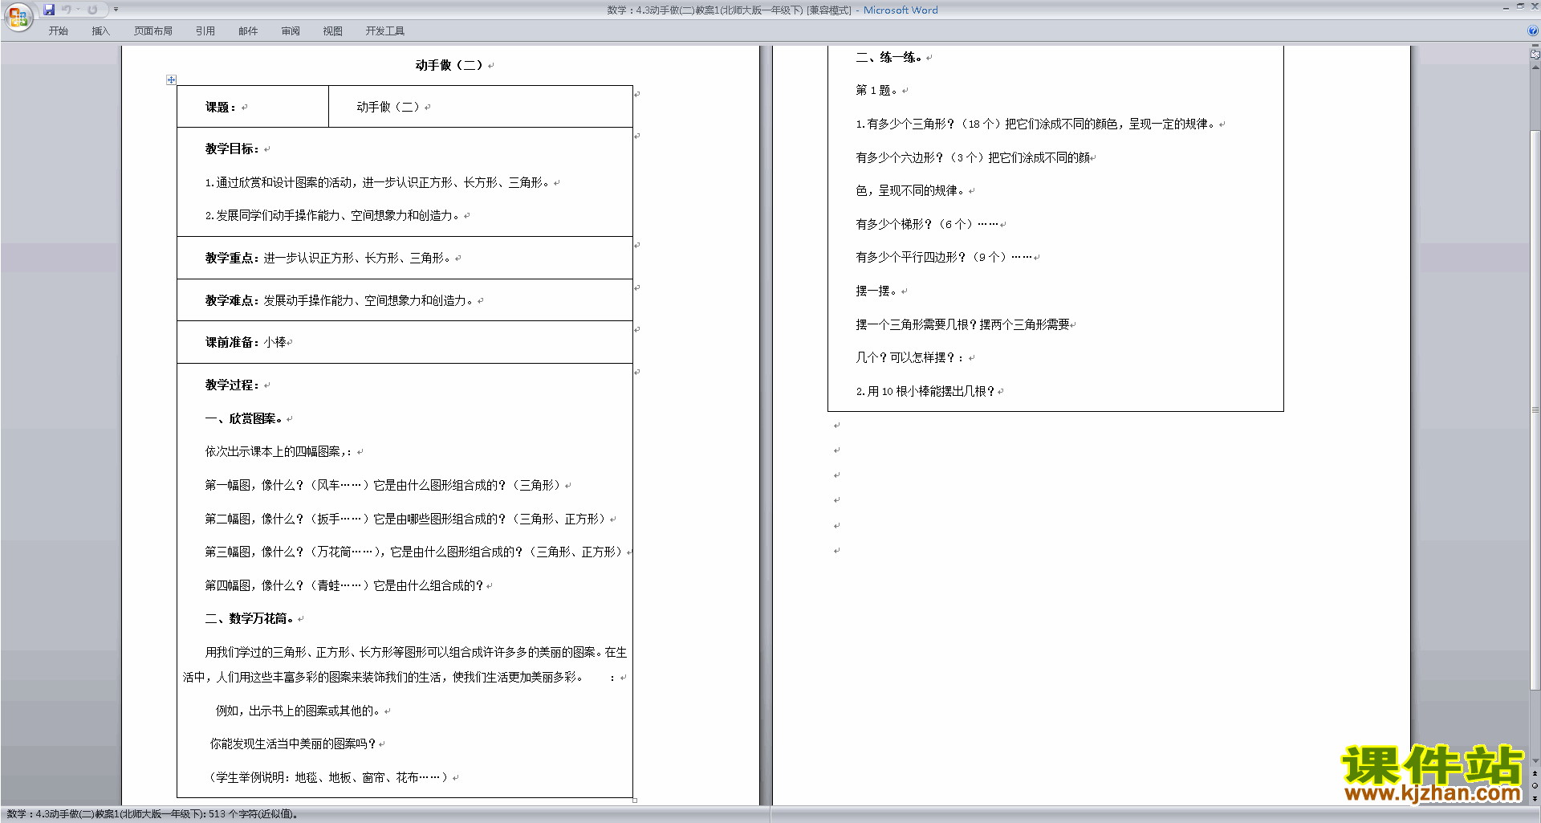The width and height of the screenshot is (1541, 823).
Task: Open the 引用 ribbon tab
Action: tap(205, 31)
